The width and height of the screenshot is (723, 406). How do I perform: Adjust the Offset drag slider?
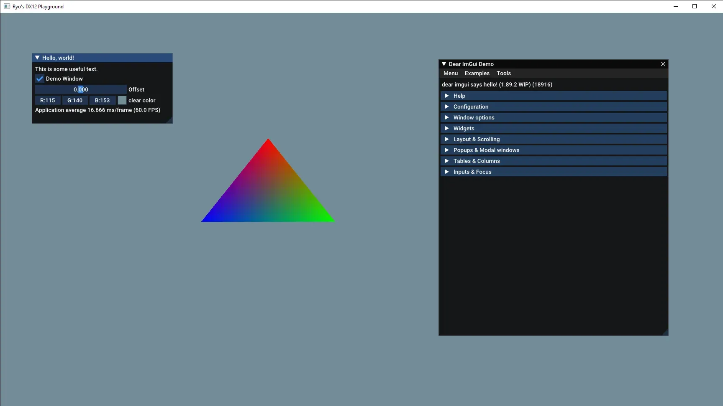(x=80, y=89)
